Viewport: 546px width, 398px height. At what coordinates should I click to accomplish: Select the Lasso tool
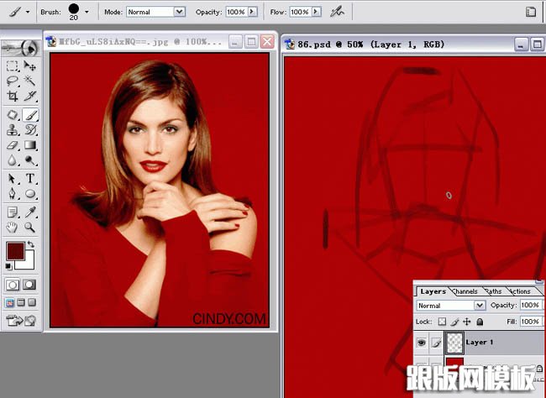(13, 81)
